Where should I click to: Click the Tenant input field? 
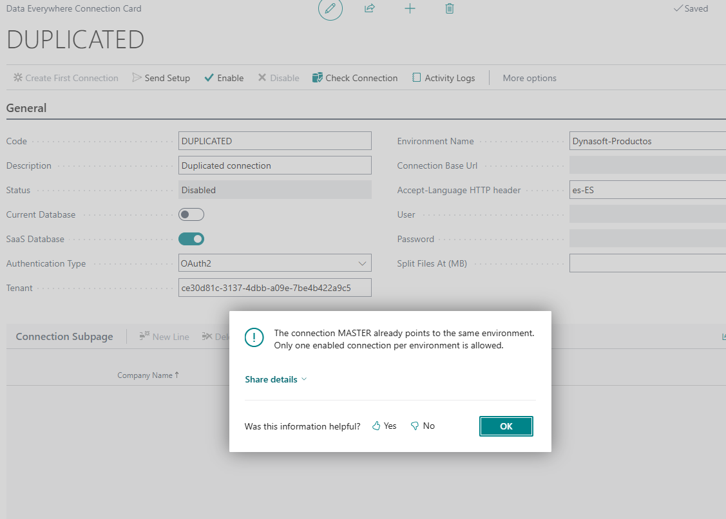275,287
